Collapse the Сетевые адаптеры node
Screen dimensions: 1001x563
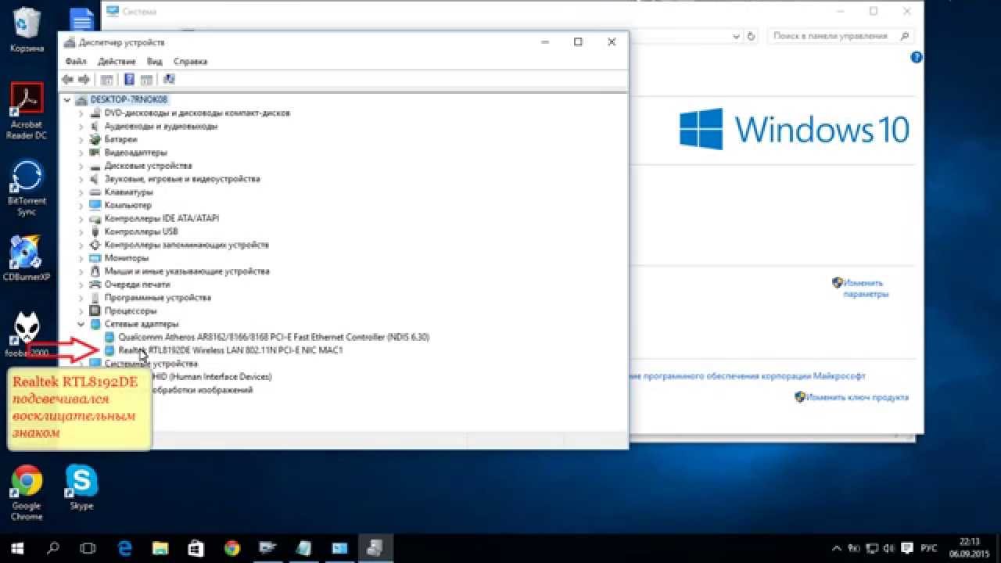point(81,324)
